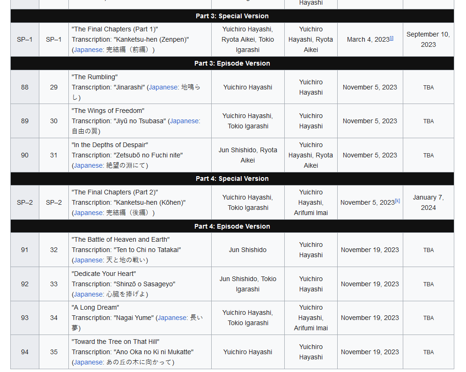Click the January 7, 2024 date cell
The image size is (466, 372).
click(x=428, y=202)
